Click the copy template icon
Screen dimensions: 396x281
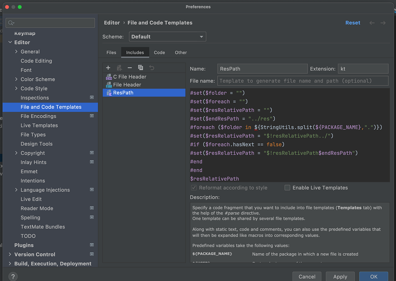click(x=141, y=68)
